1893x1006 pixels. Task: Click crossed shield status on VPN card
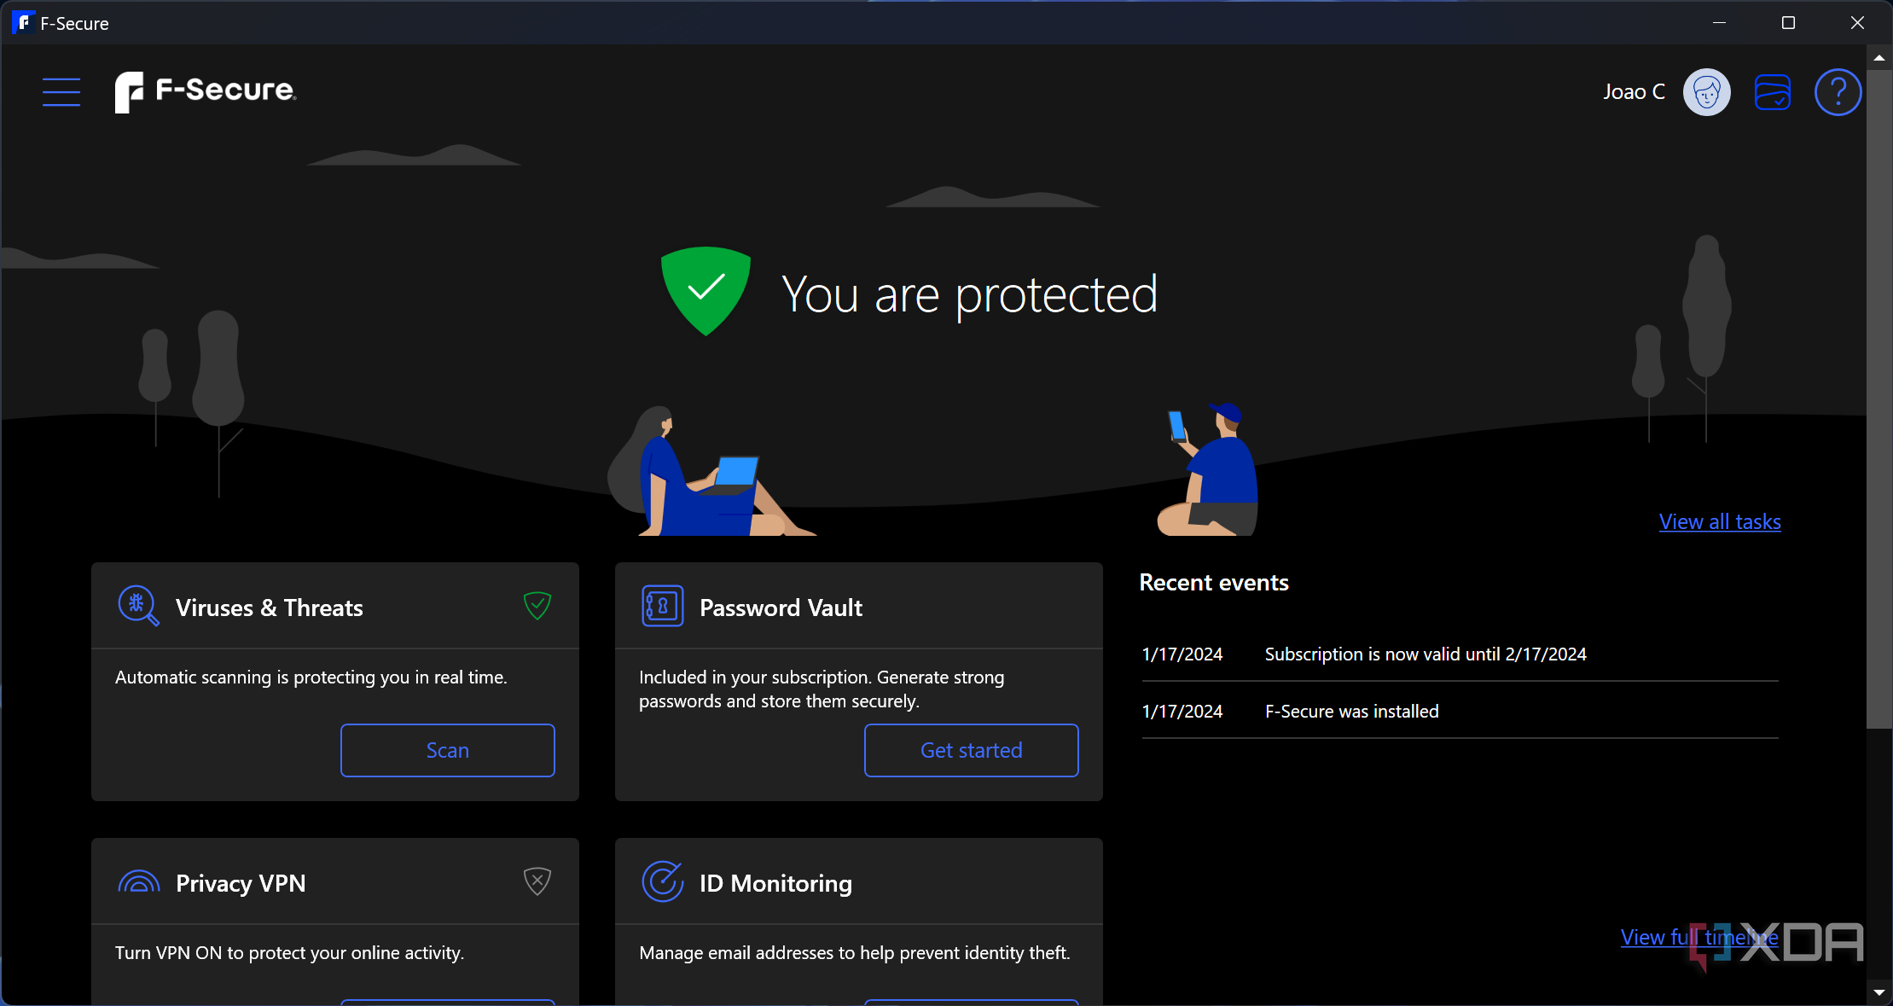[537, 881]
